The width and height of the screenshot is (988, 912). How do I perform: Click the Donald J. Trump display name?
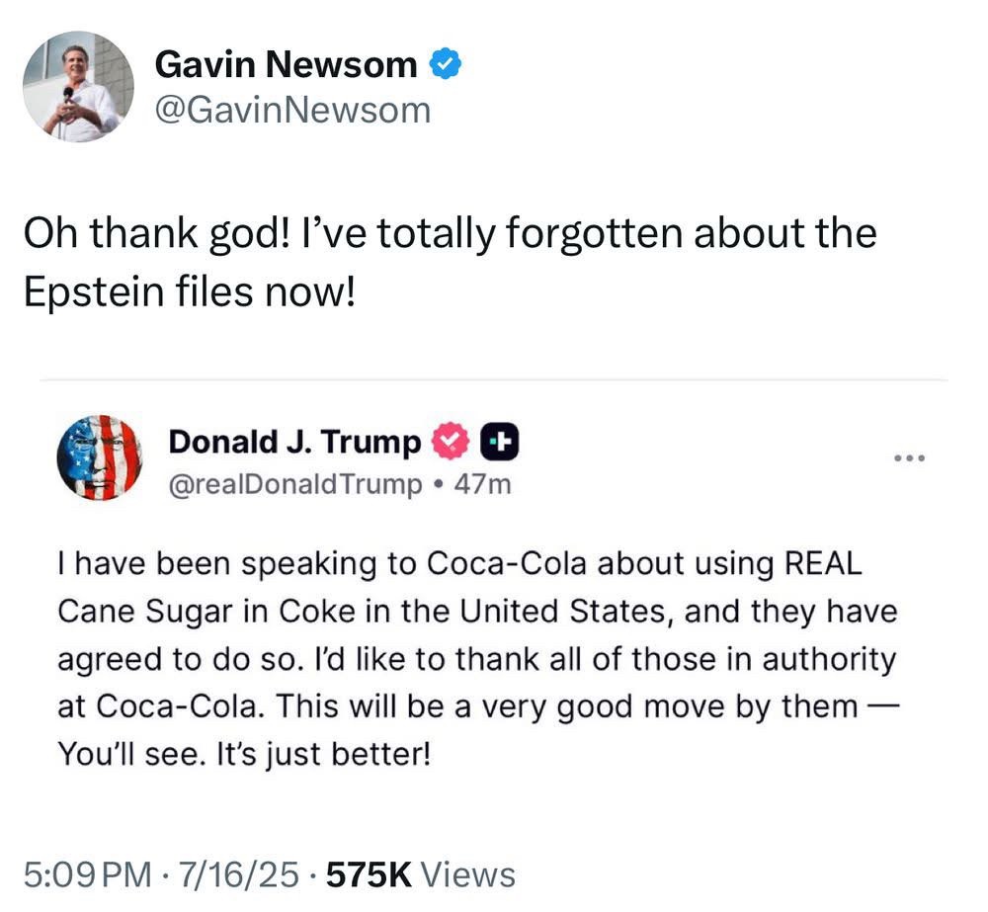(294, 442)
